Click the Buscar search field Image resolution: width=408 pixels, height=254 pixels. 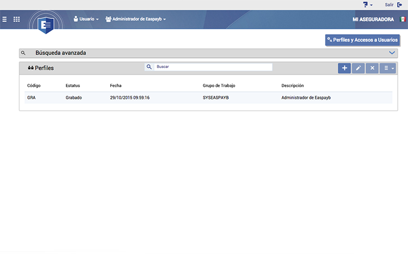(x=213, y=67)
